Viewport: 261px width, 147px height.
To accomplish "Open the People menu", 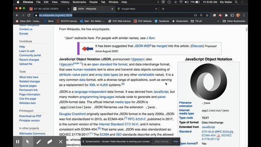I will (x=93, y=2).
